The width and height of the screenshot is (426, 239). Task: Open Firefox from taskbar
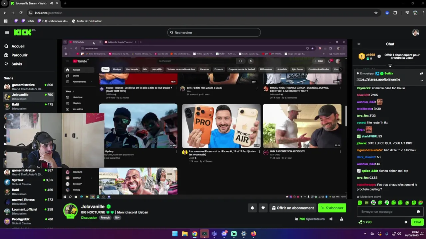(x=254, y=234)
